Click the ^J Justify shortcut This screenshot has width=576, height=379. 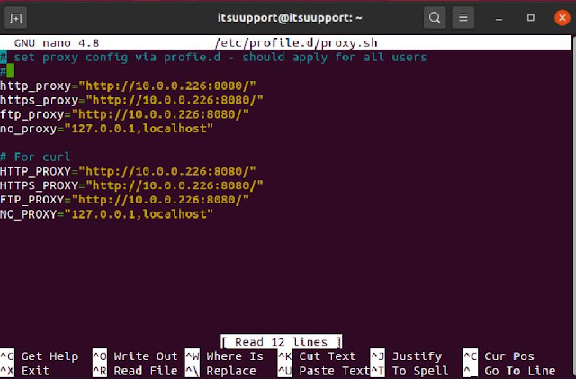(406, 356)
